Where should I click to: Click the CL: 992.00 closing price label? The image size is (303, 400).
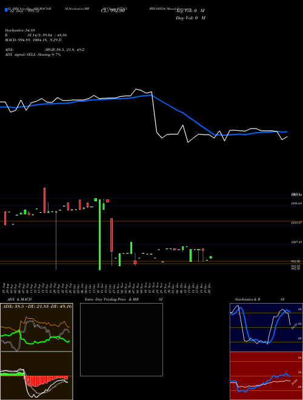coord(113,11)
